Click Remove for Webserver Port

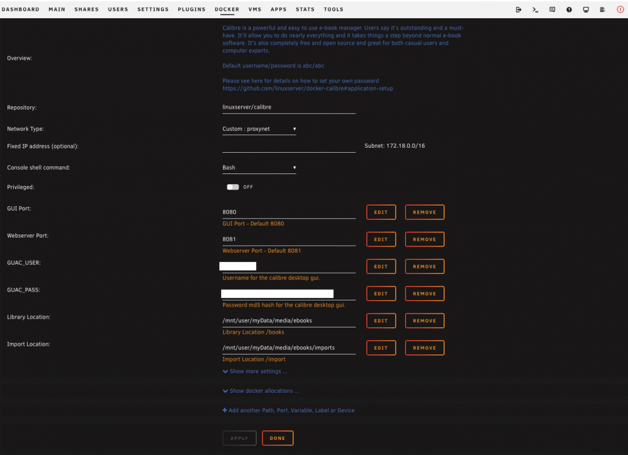(425, 239)
